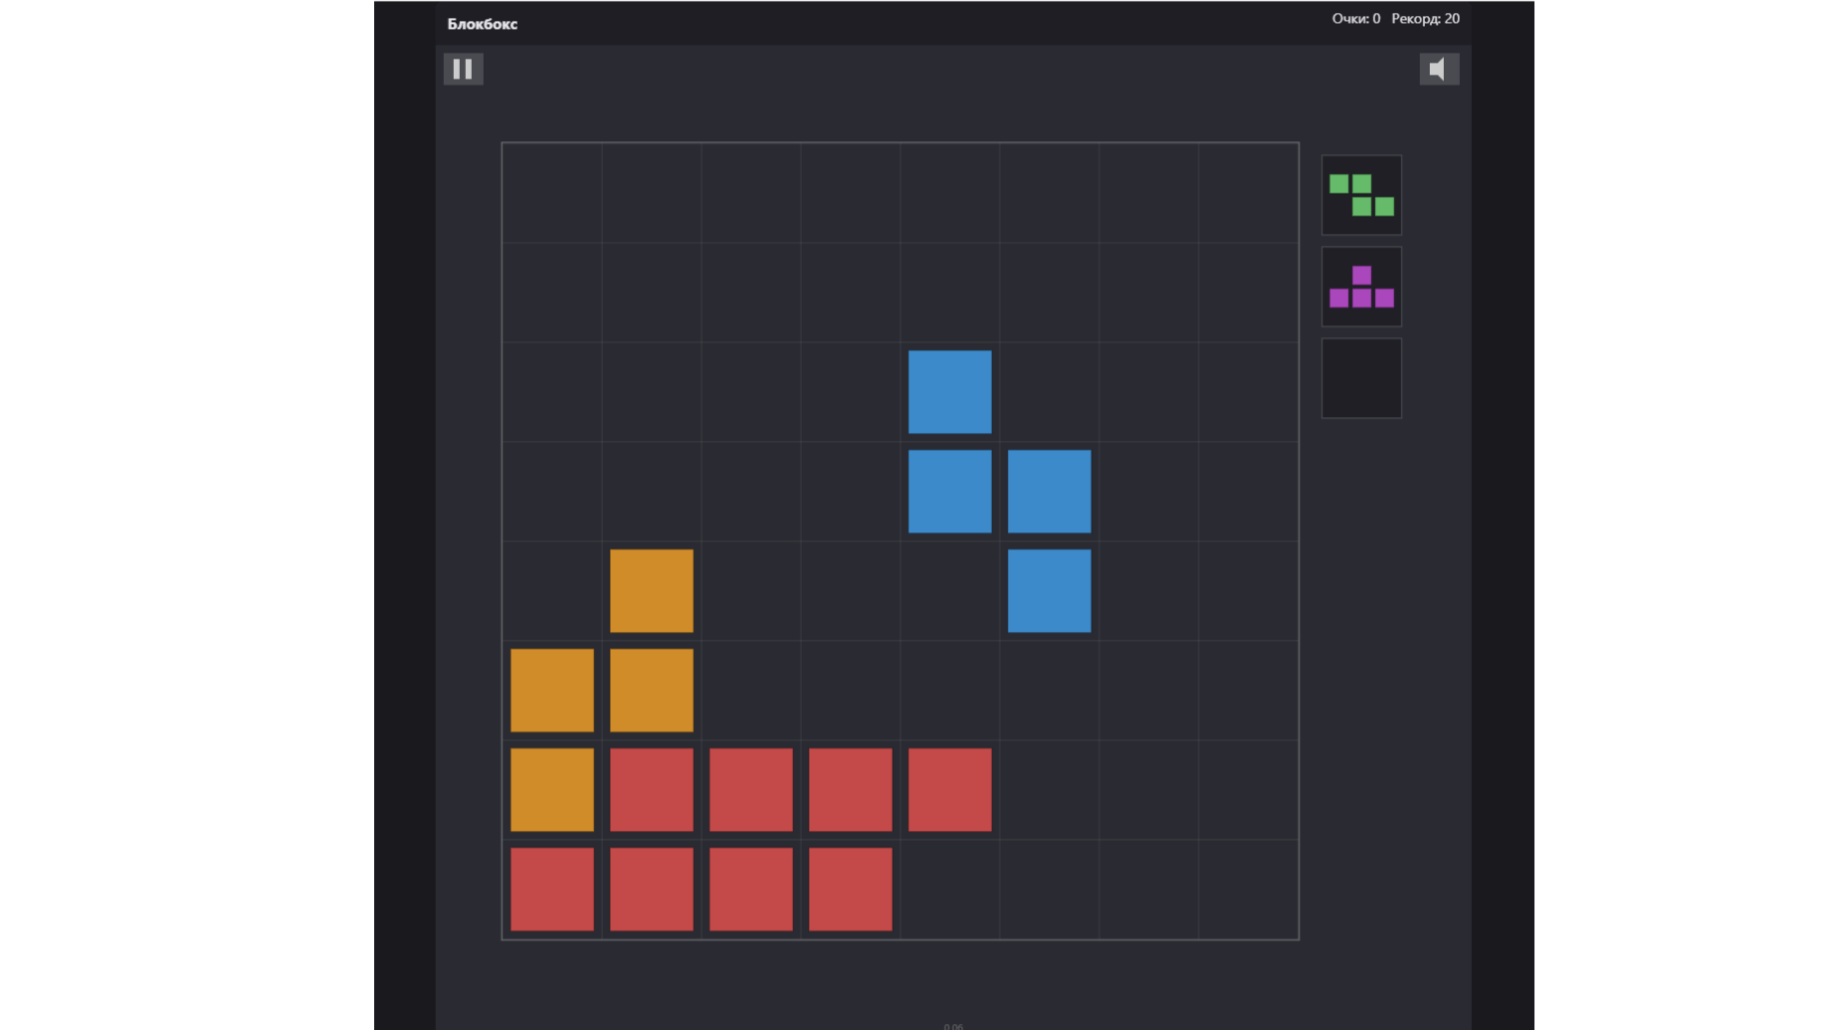Click the topmost orange block
Image resolution: width=1831 pixels, height=1030 pixels.
pos(651,591)
